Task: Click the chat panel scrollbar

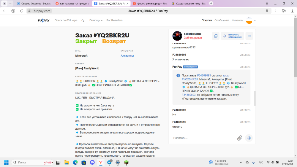Action: [255, 98]
